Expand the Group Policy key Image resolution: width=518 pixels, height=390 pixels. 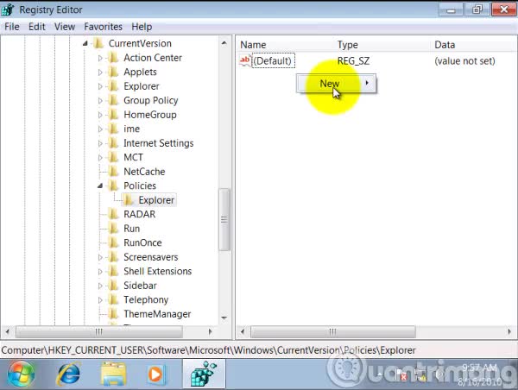(x=100, y=101)
